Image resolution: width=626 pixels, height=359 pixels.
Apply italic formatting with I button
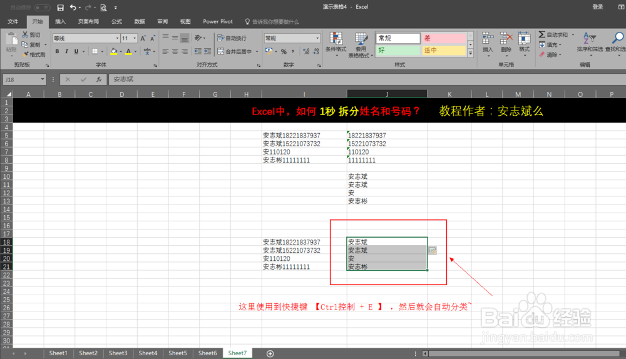coord(66,51)
